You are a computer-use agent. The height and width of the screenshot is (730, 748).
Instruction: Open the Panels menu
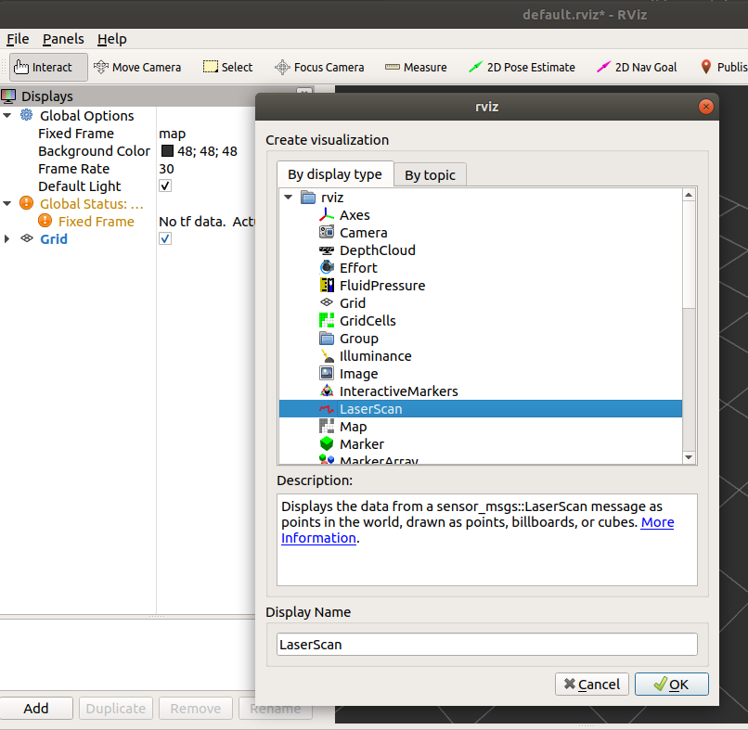pyautogui.click(x=63, y=39)
